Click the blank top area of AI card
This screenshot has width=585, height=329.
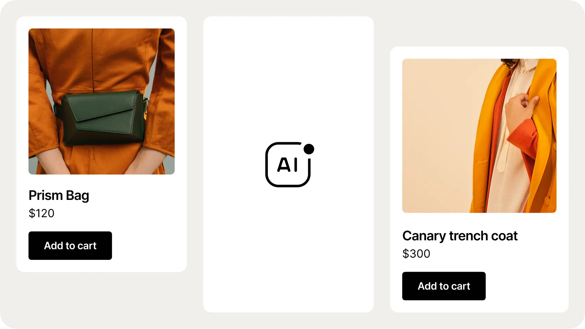(x=288, y=68)
